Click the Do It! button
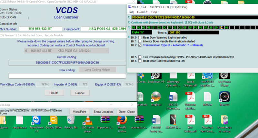This screenshot has height=138, width=258. point(54,93)
